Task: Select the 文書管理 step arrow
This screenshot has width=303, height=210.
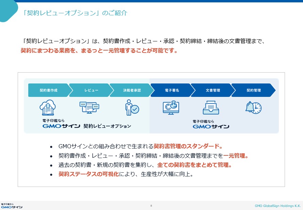Action: [x=213, y=91]
